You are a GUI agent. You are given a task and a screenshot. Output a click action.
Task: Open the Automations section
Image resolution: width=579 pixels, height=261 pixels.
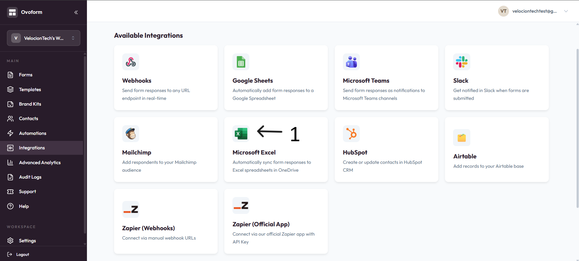(42, 133)
